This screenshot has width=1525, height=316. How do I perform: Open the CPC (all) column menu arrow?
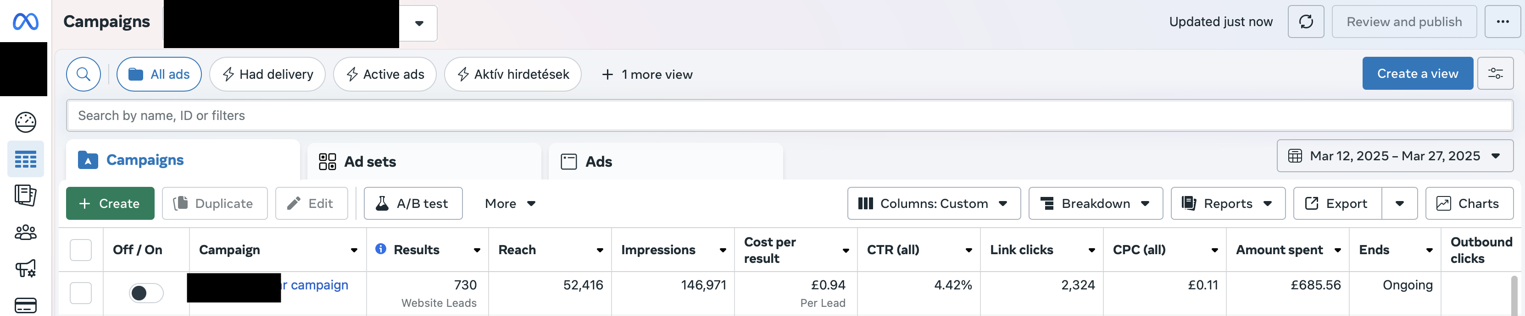(1215, 251)
